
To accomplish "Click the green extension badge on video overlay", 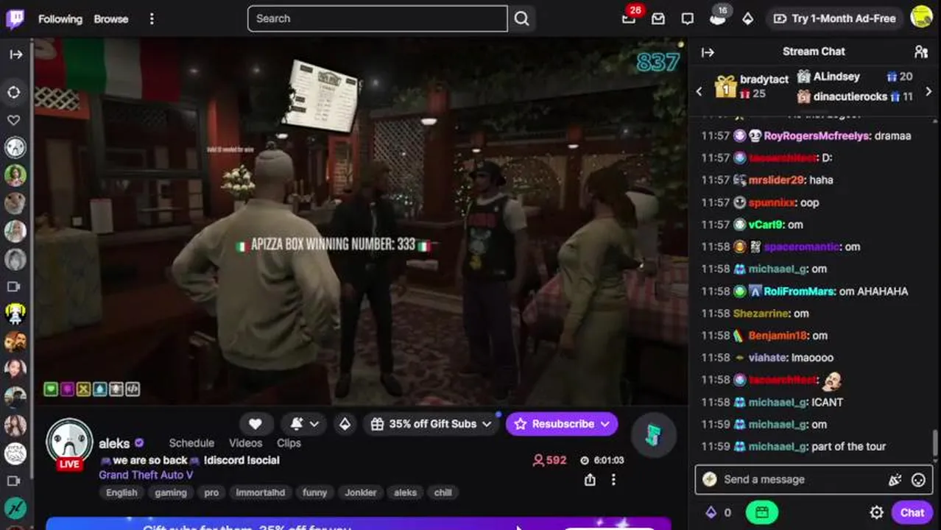I will [50, 389].
